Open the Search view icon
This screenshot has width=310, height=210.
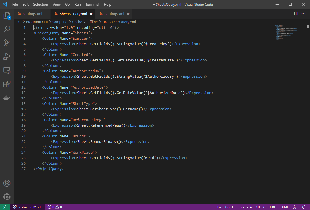[7, 29]
